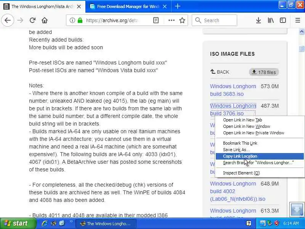The image size is (305, 229).
Task: Click the green secure connection padlock
Action: point(80,20)
